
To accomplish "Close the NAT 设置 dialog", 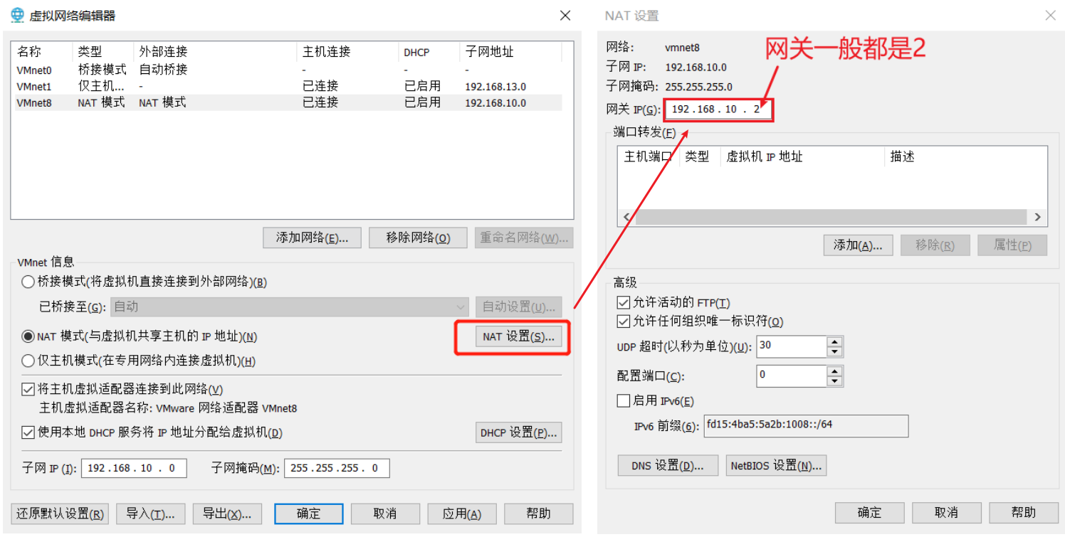I will [x=1050, y=16].
